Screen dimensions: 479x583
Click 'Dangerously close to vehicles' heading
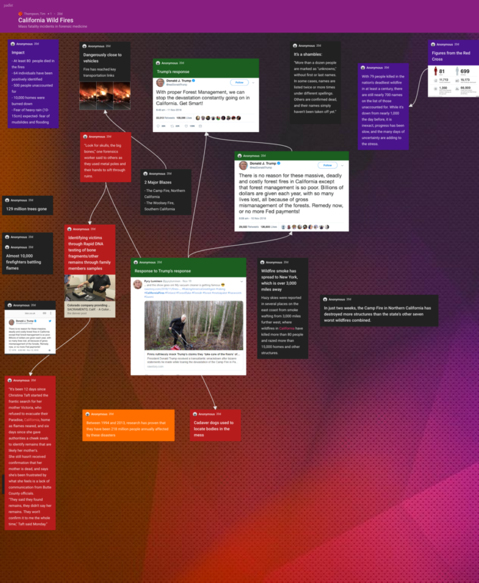102,58
